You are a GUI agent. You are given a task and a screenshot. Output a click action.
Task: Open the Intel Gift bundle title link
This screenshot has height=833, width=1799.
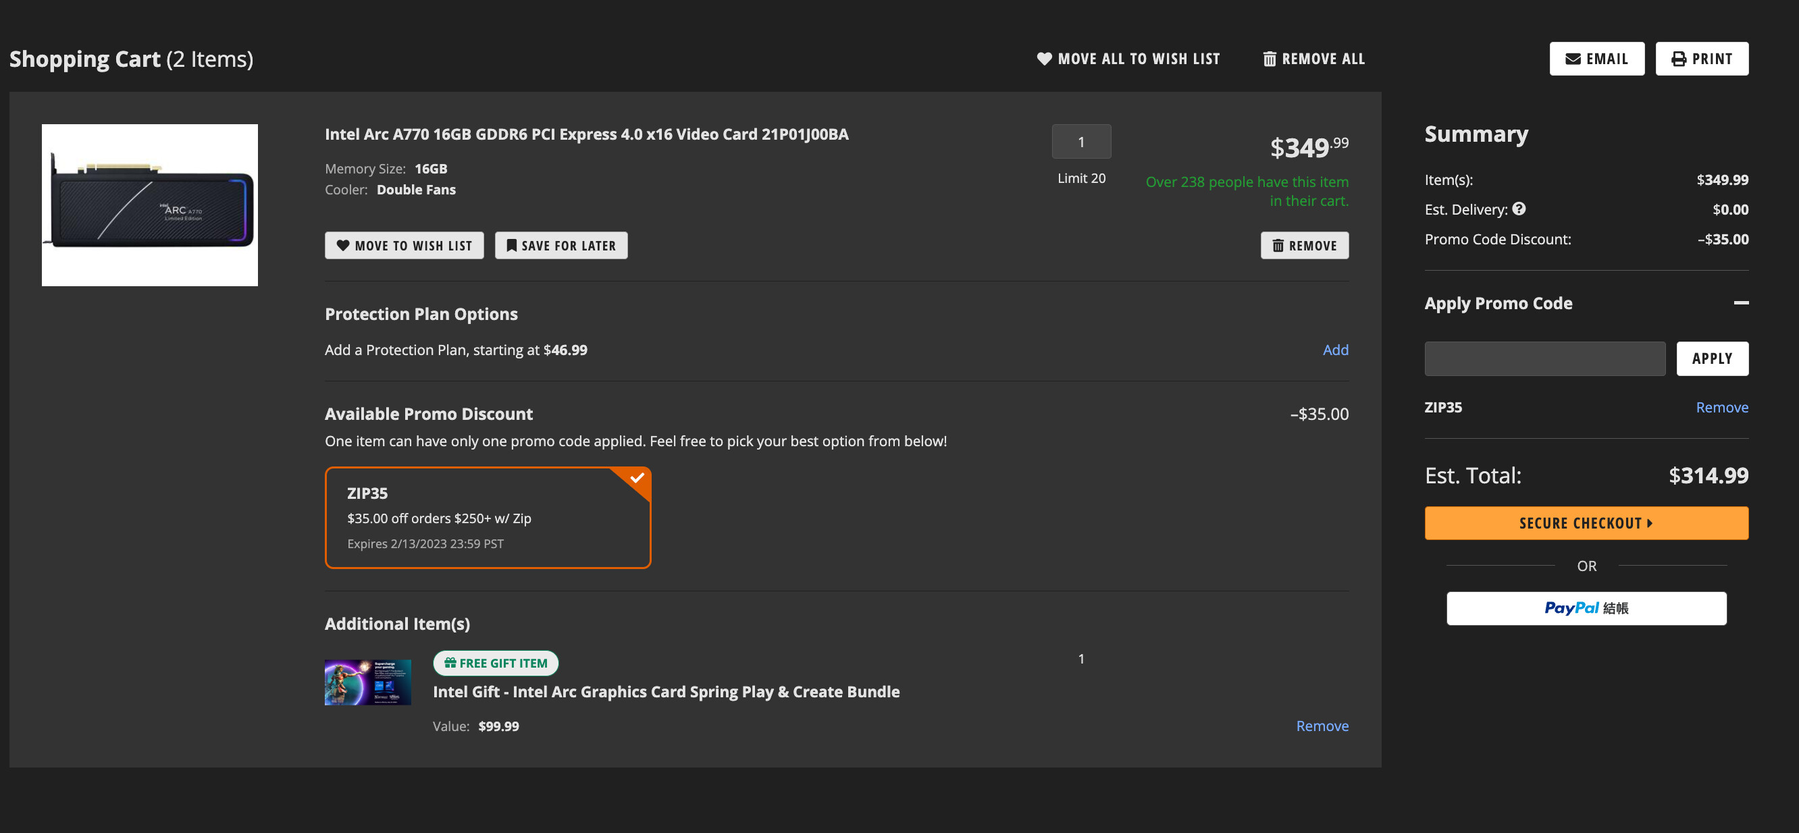666,692
